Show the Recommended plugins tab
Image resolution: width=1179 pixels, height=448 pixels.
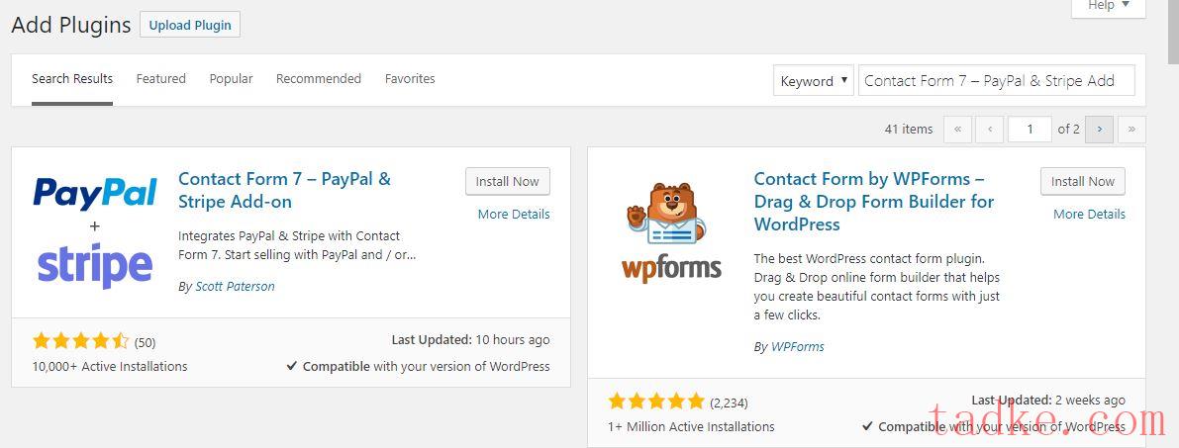(x=319, y=79)
